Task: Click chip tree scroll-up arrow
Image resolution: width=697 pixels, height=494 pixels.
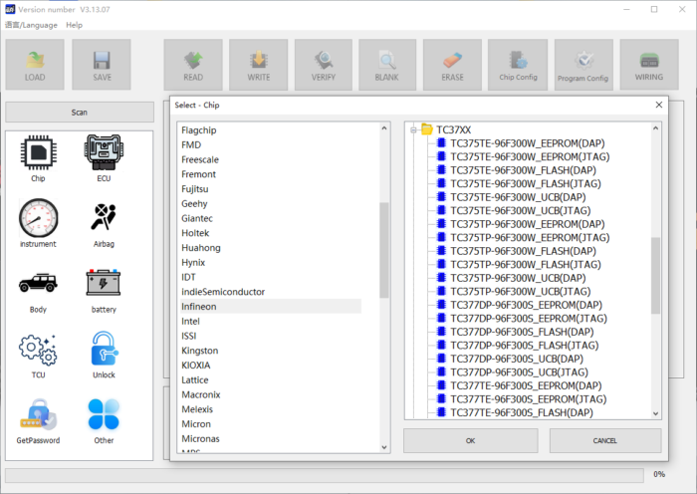Action: coord(655,128)
